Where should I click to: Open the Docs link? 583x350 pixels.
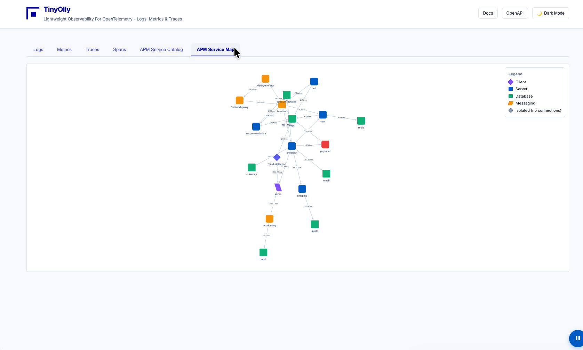[488, 13]
